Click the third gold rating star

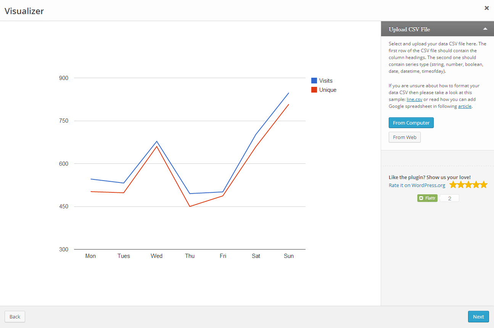pyautogui.click(x=468, y=185)
